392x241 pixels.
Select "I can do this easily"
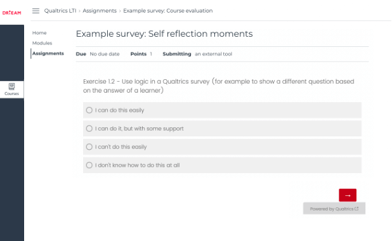[x=222, y=110]
